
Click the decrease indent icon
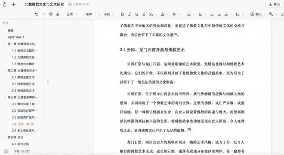click(212, 14)
